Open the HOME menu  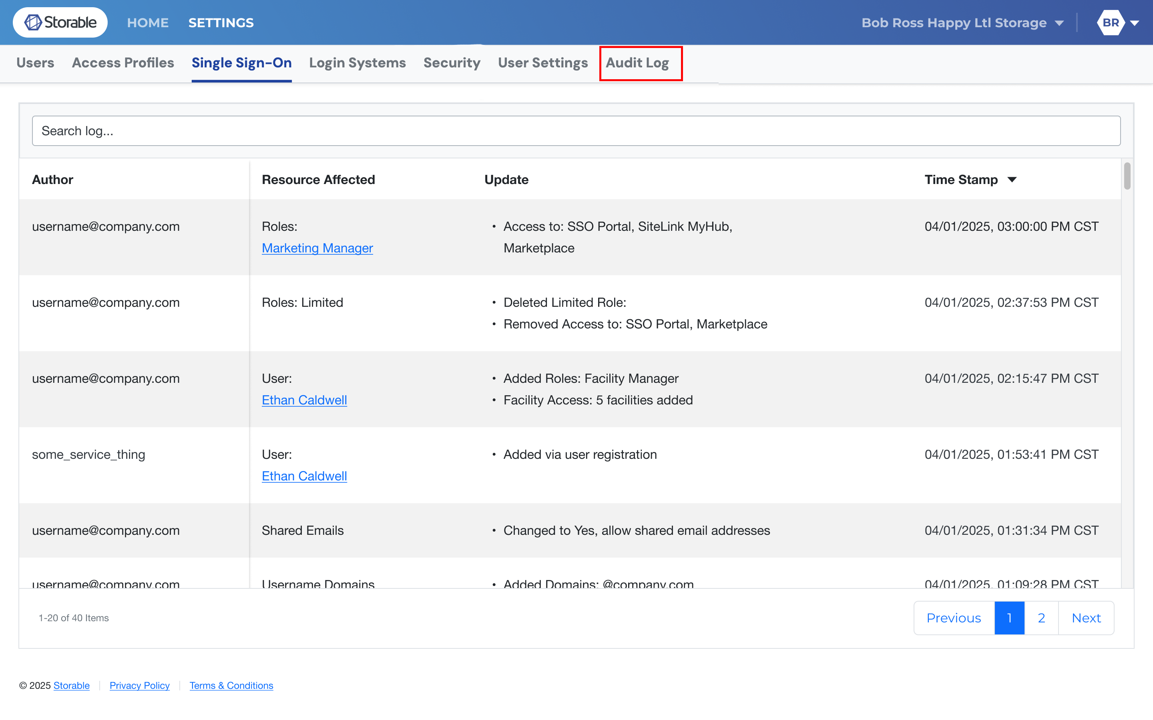(148, 22)
